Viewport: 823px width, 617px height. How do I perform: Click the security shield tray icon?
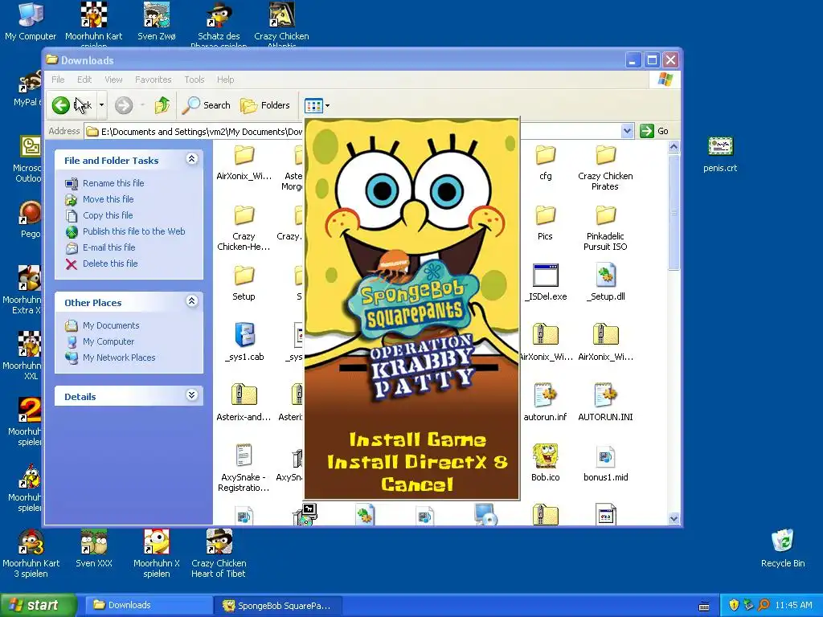click(x=734, y=605)
